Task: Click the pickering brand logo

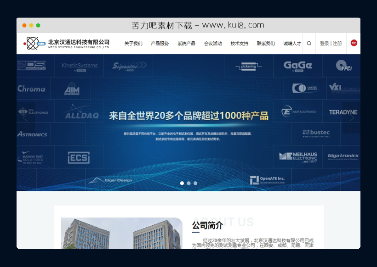Action: (x=248, y=66)
